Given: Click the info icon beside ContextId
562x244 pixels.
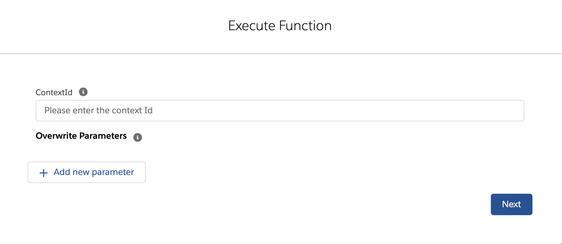Looking at the screenshot, I should tap(83, 92).
